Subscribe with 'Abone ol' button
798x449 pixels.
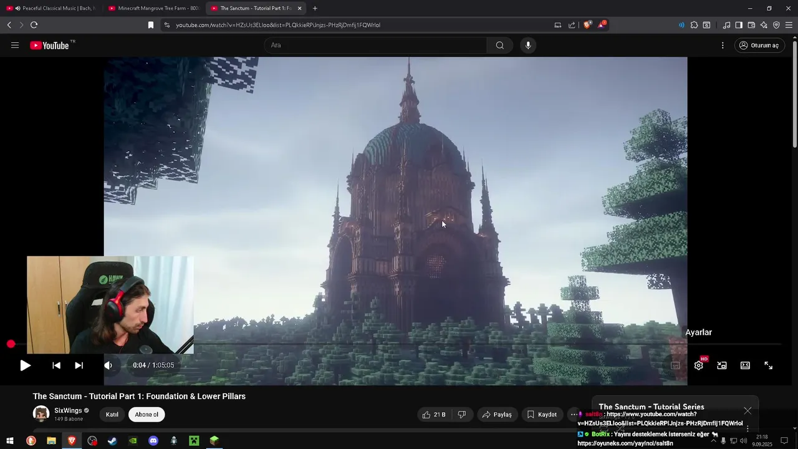pyautogui.click(x=147, y=415)
